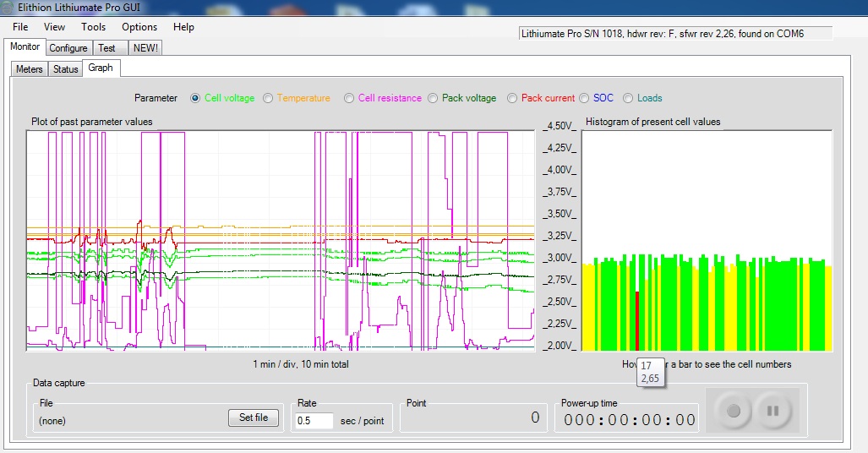The image size is (868, 453).
Task: Enable the Pack current parameter
Action: (x=512, y=98)
